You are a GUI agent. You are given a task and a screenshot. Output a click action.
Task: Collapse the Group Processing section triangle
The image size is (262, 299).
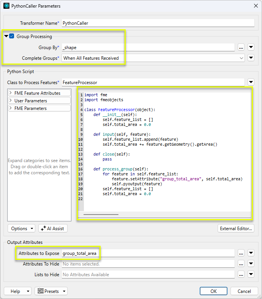(6, 37)
